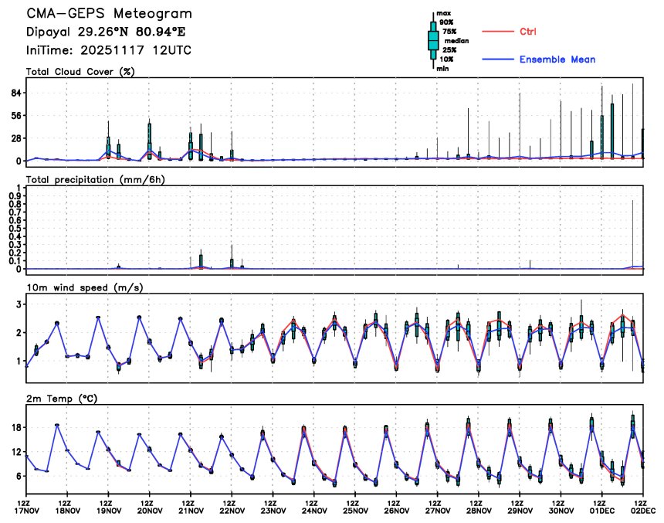Screen dimensions: 664x523
Task: Click the 3 tick on wind speed axis
Action: pyautogui.click(x=18, y=305)
